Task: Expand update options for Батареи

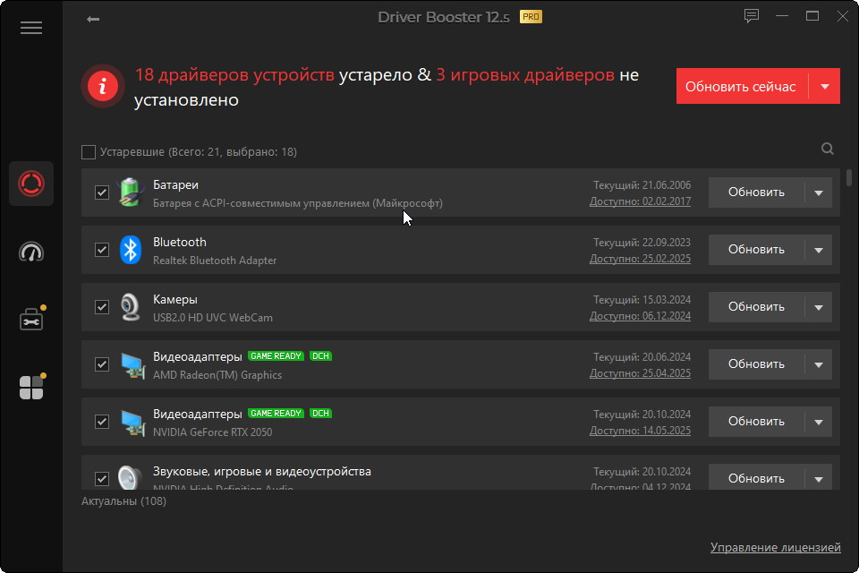Action: point(819,192)
